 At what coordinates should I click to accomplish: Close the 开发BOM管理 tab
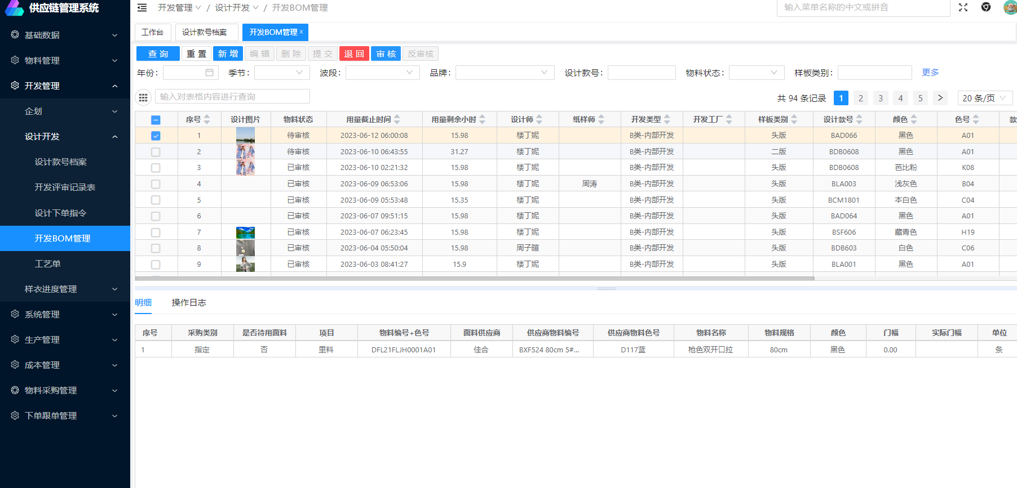click(302, 32)
